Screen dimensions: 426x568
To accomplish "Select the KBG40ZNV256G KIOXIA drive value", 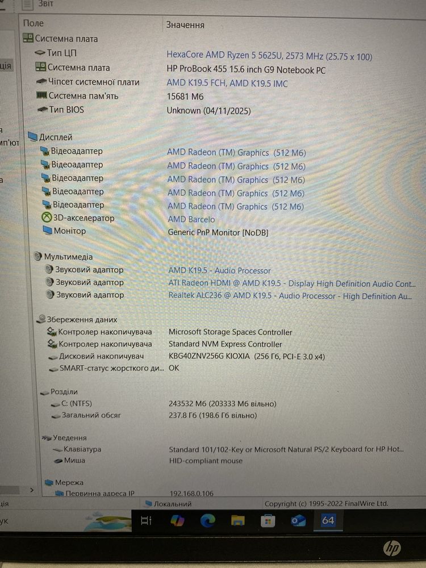I will point(247,356).
